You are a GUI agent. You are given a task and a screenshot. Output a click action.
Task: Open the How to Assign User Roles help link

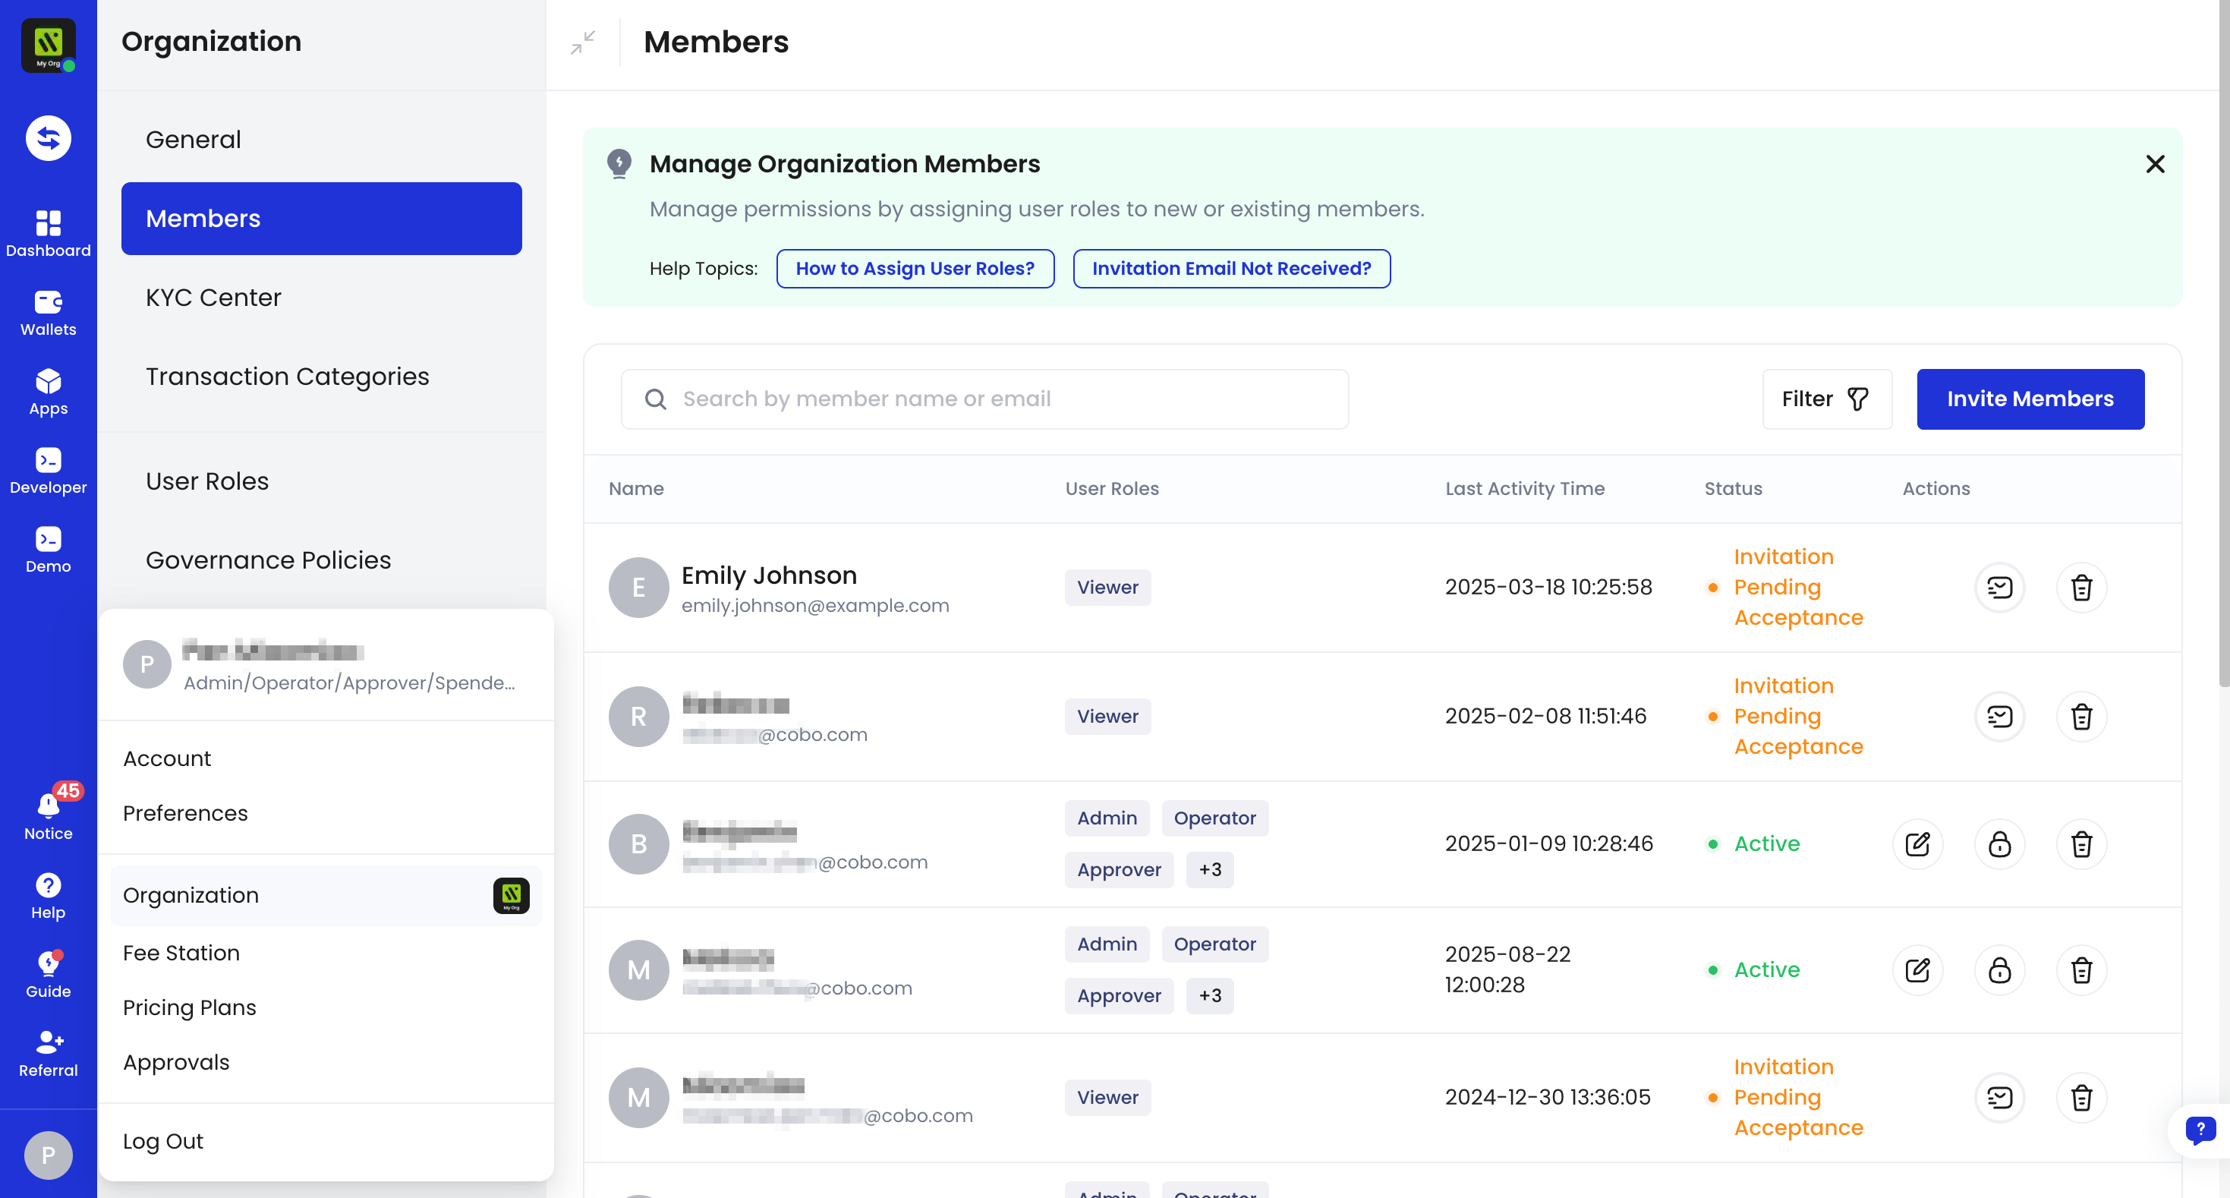pos(915,268)
